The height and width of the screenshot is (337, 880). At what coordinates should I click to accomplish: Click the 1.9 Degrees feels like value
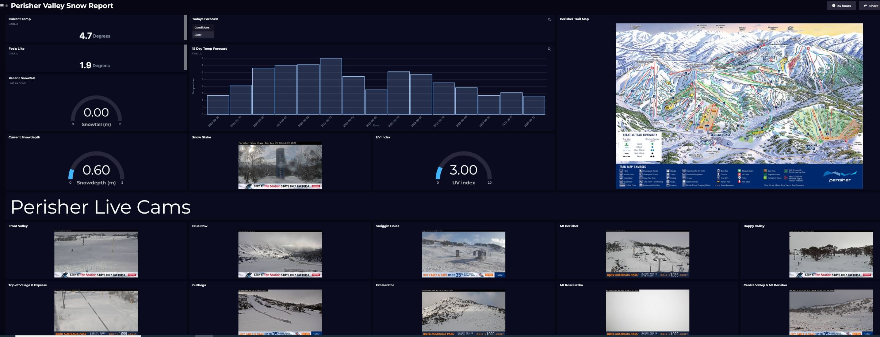click(95, 65)
